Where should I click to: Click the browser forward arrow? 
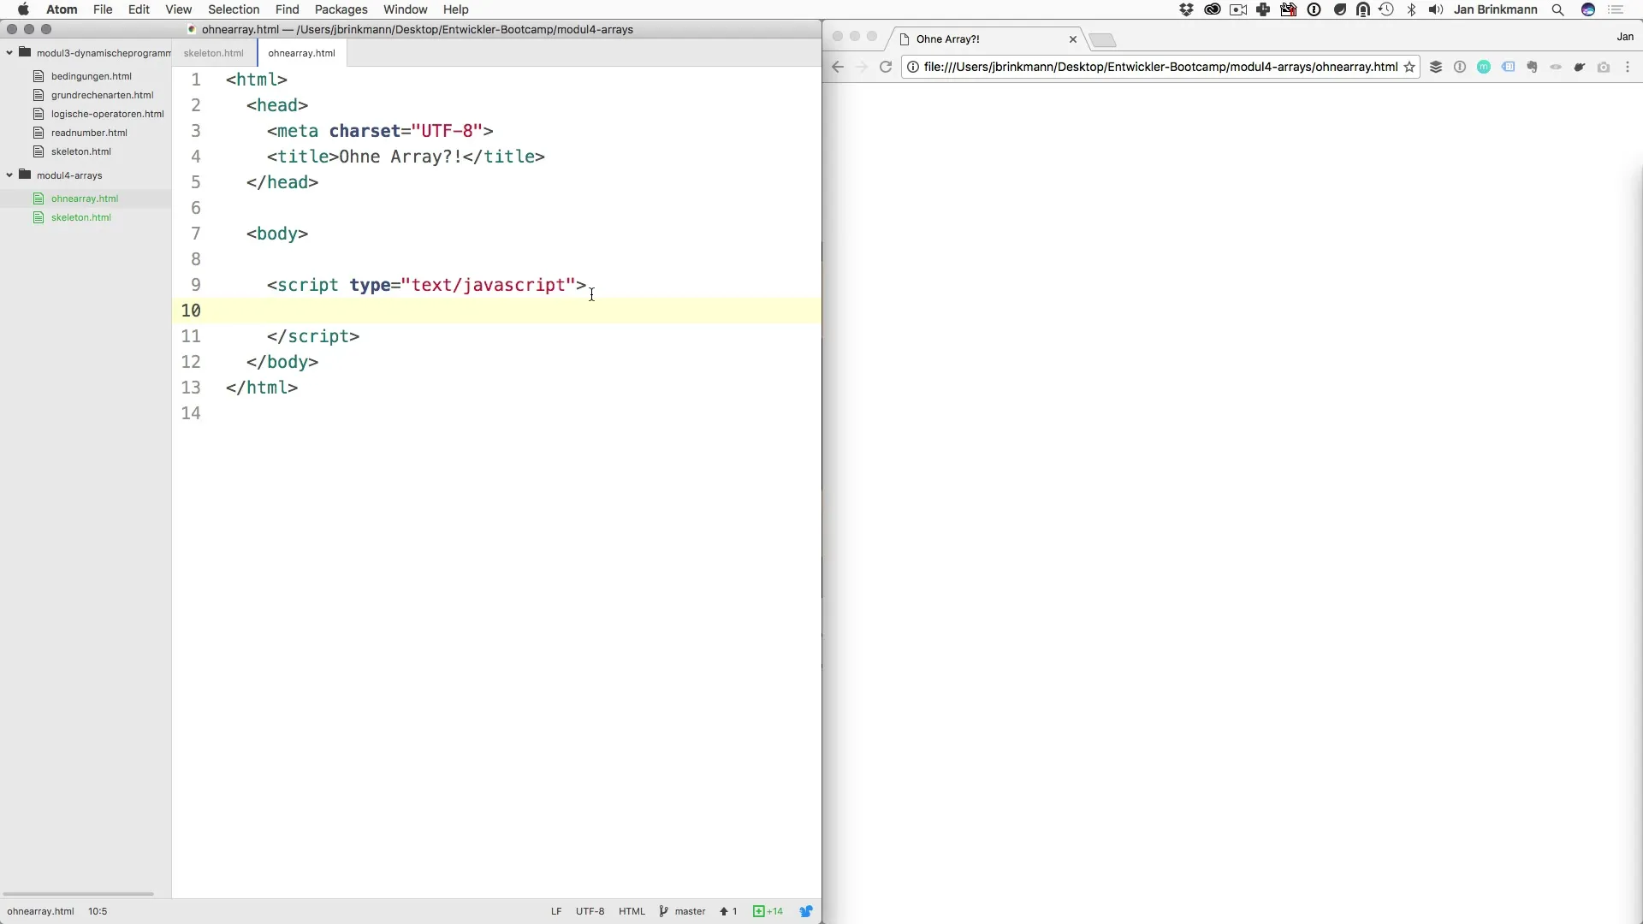click(862, 67)
